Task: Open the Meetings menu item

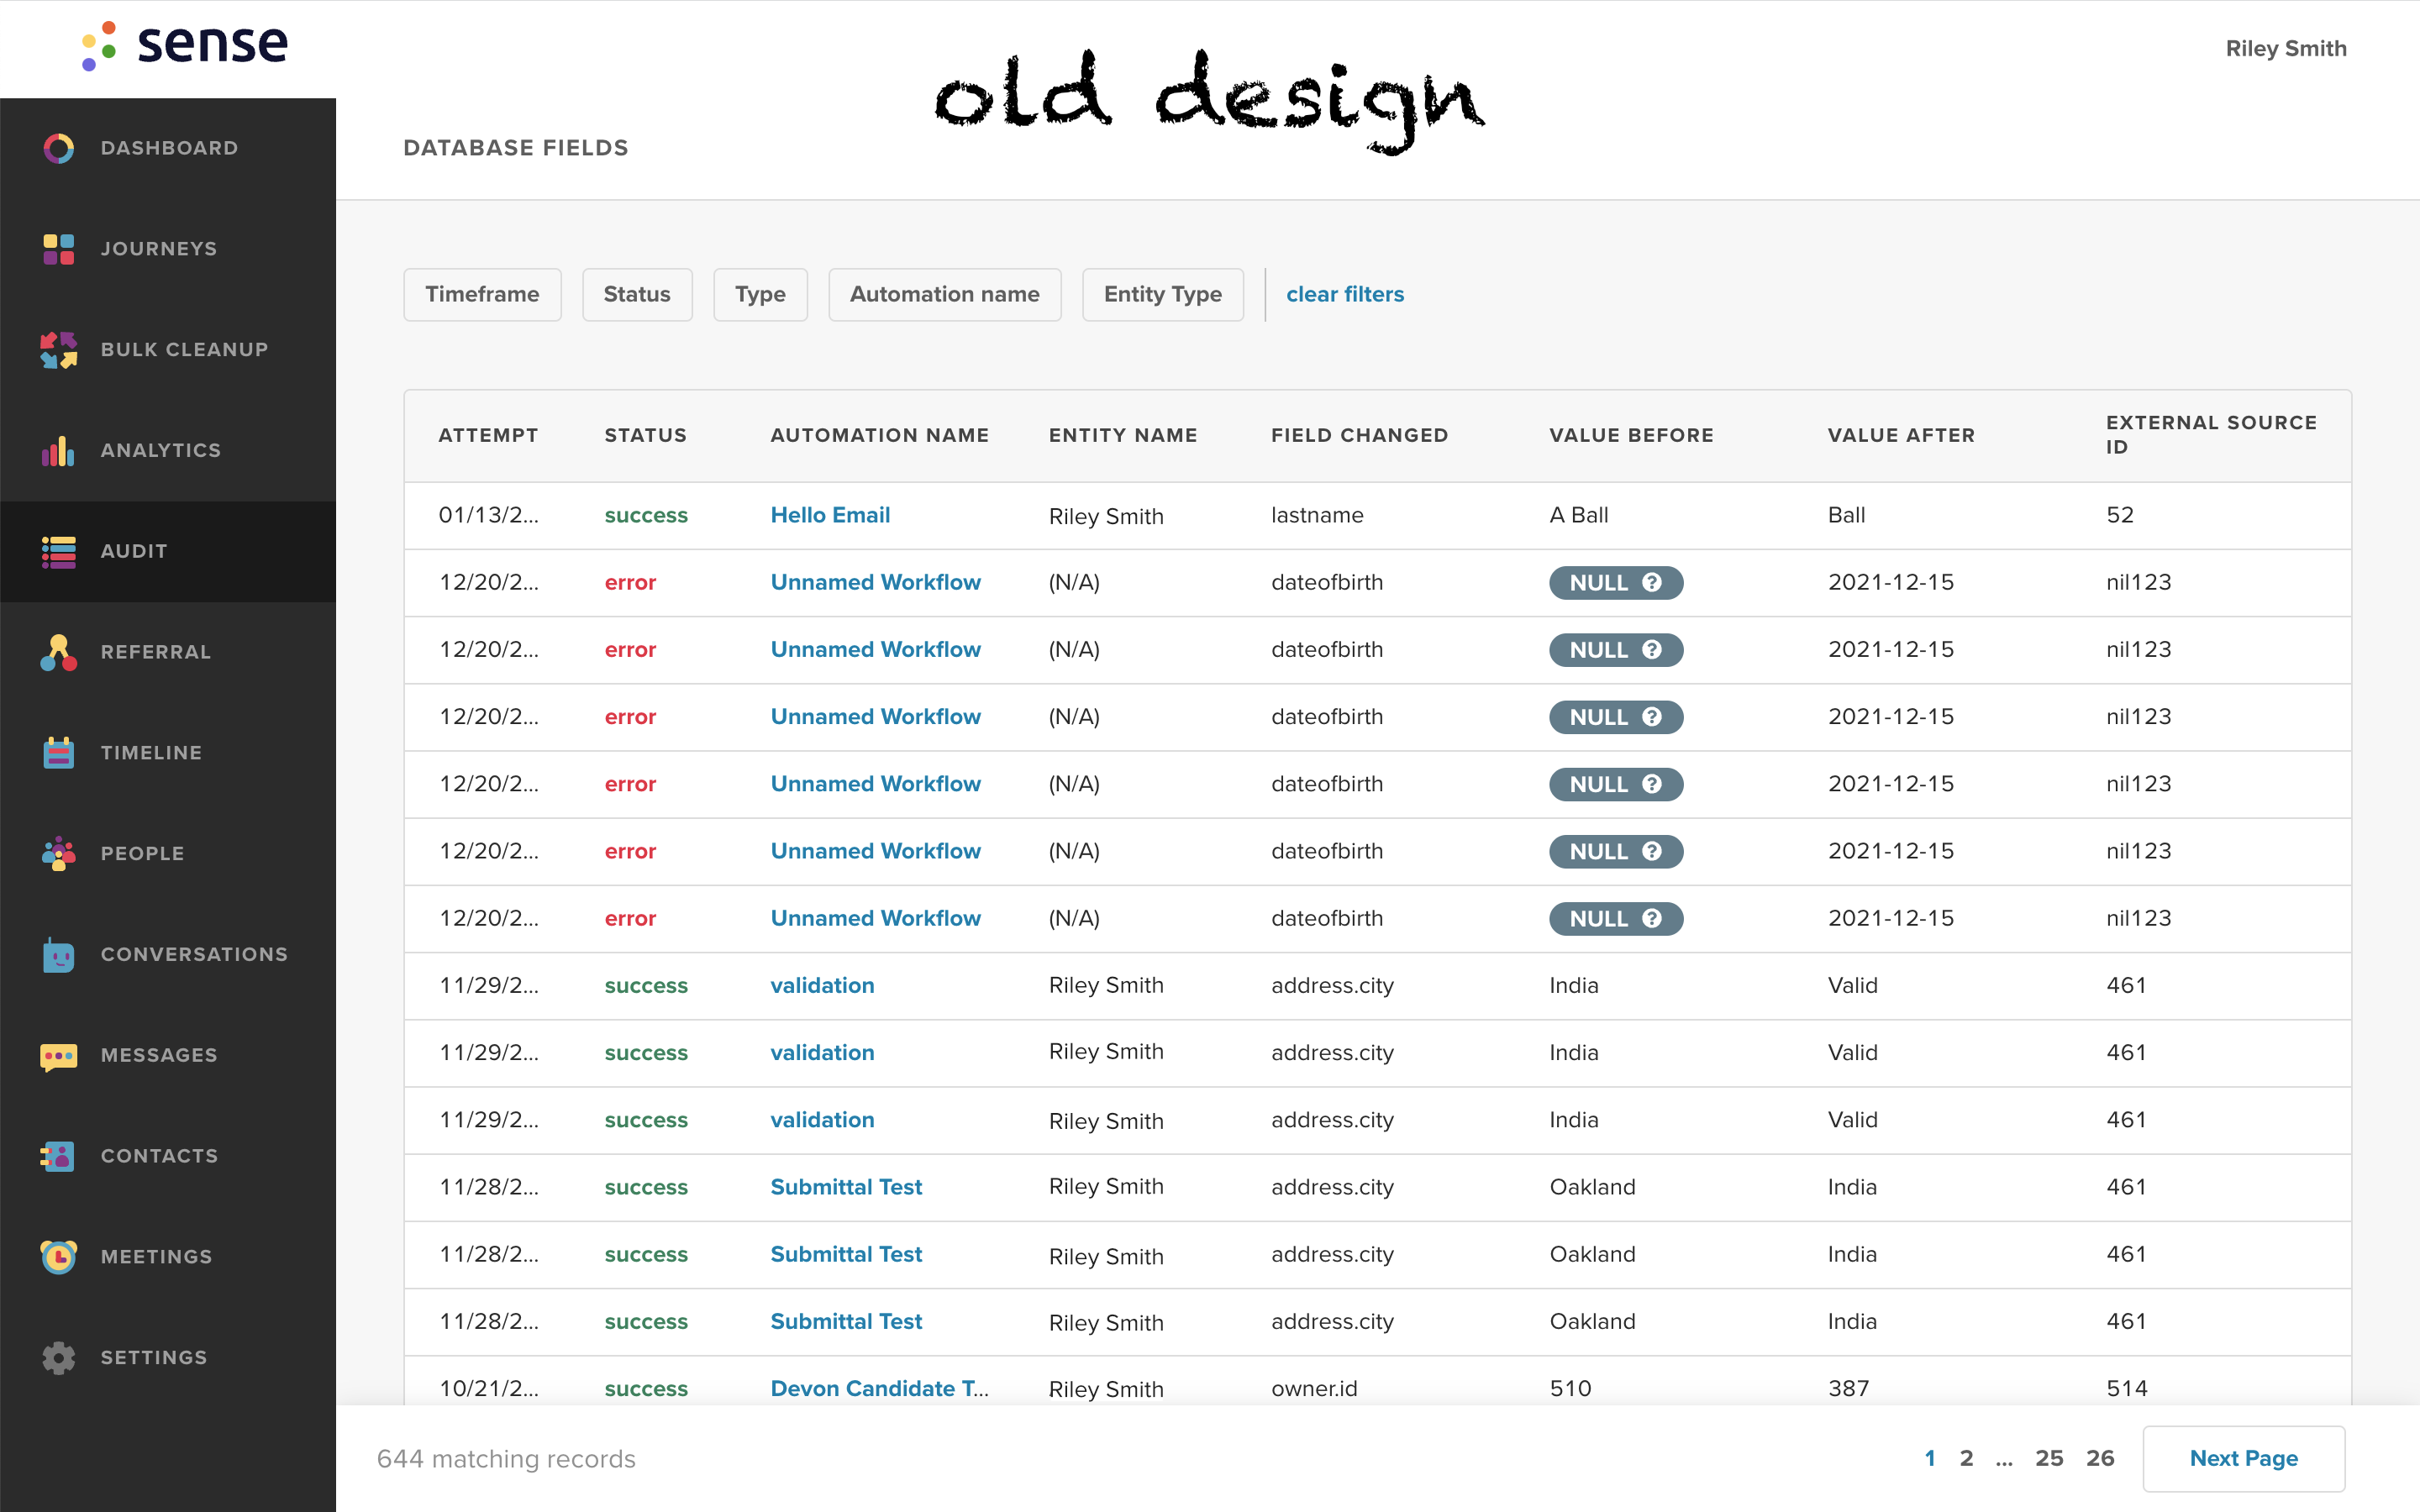Action: (x=168, y=1257)
